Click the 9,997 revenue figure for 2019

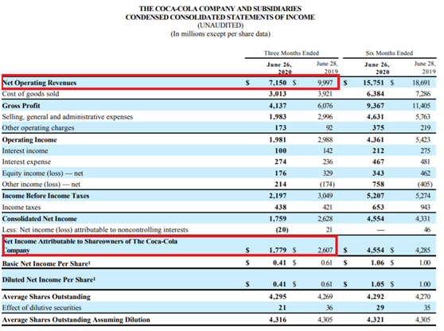point(325,83)
